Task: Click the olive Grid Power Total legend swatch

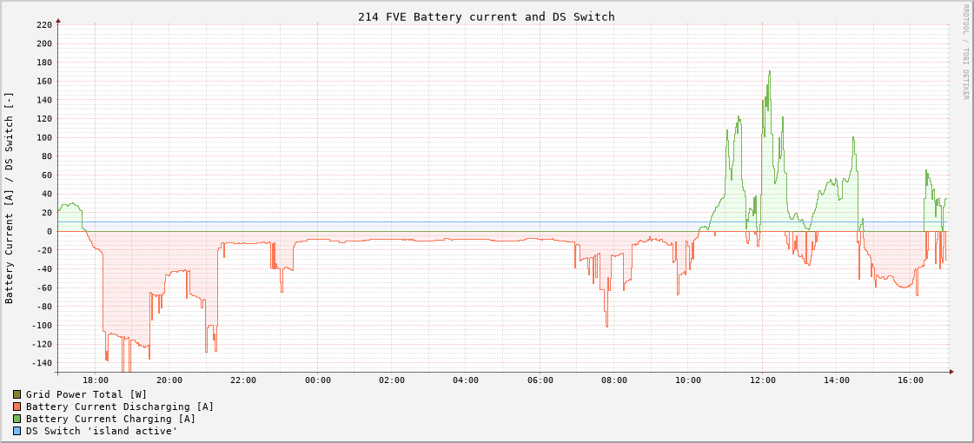Action: coord(17,394)
